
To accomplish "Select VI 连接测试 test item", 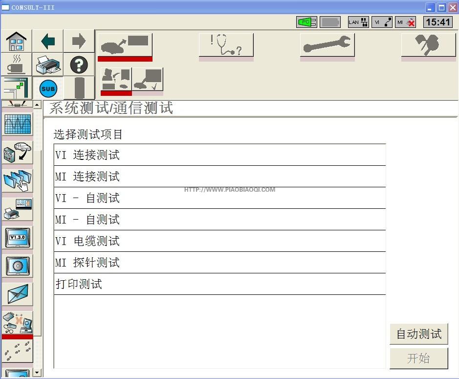I will 219,155.
